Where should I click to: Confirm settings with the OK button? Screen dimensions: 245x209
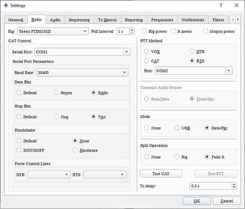(x=197, y=201)
